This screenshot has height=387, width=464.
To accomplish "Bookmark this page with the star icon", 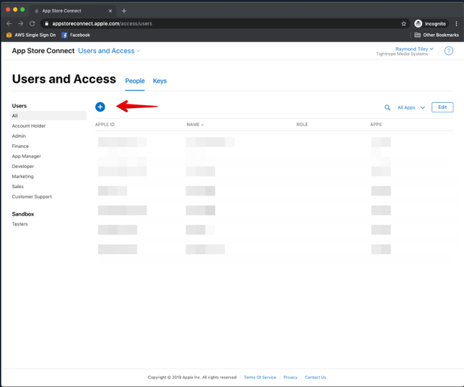I will tap(404, 24).
